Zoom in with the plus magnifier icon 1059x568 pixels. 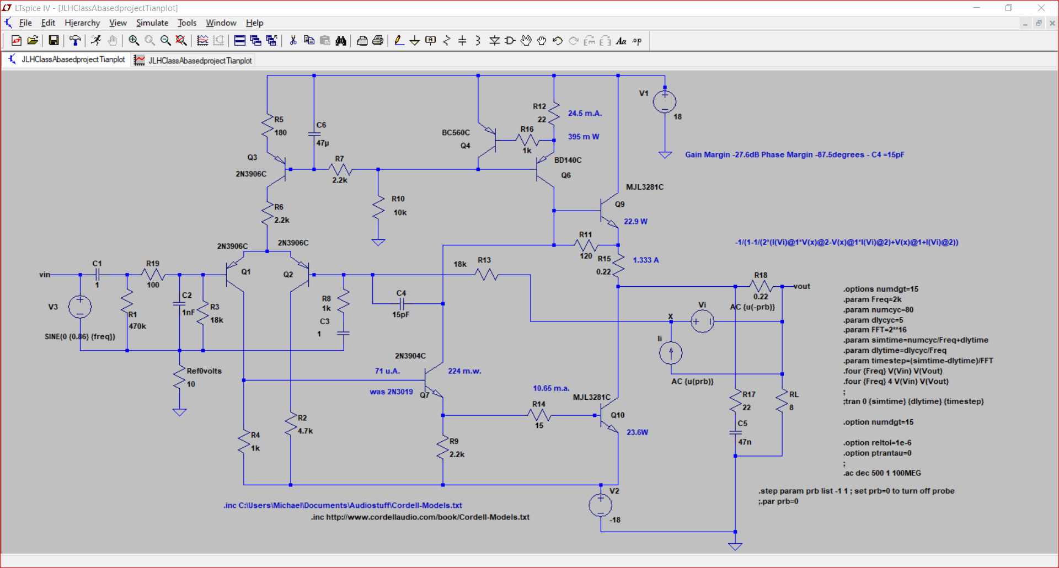pyautogui.click(x=133, y=41)
